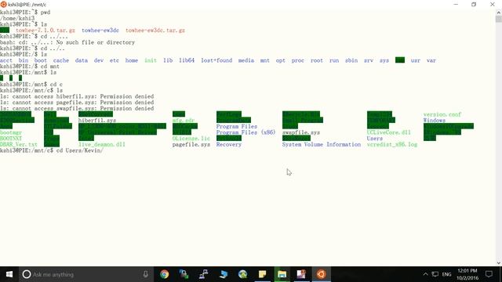
Task: Minimize the terminal window
Action: (456, 5)
